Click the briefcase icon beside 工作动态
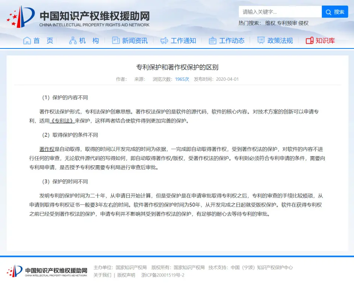This screenshot has height=284, width=354. (x=213, y=41)
